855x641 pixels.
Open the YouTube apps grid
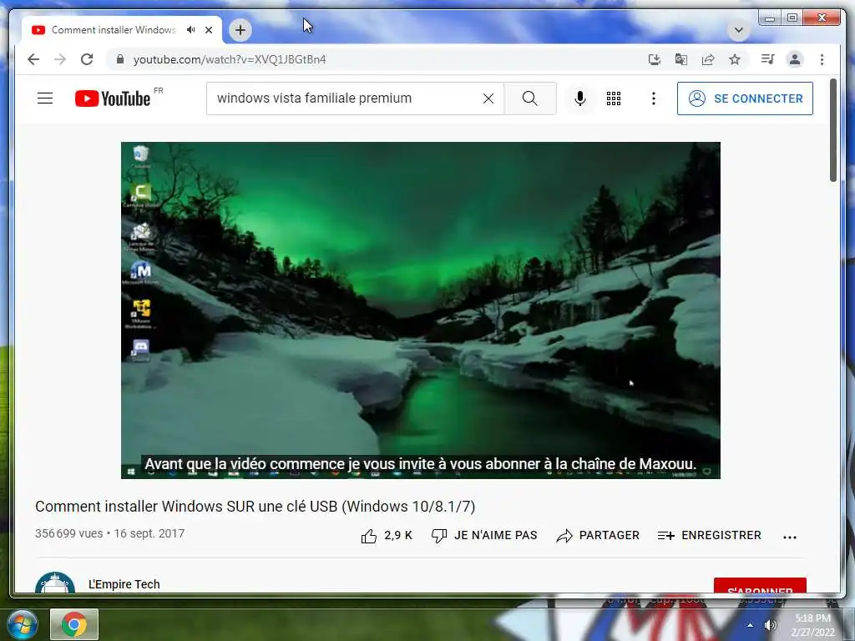tap(614, 98)
